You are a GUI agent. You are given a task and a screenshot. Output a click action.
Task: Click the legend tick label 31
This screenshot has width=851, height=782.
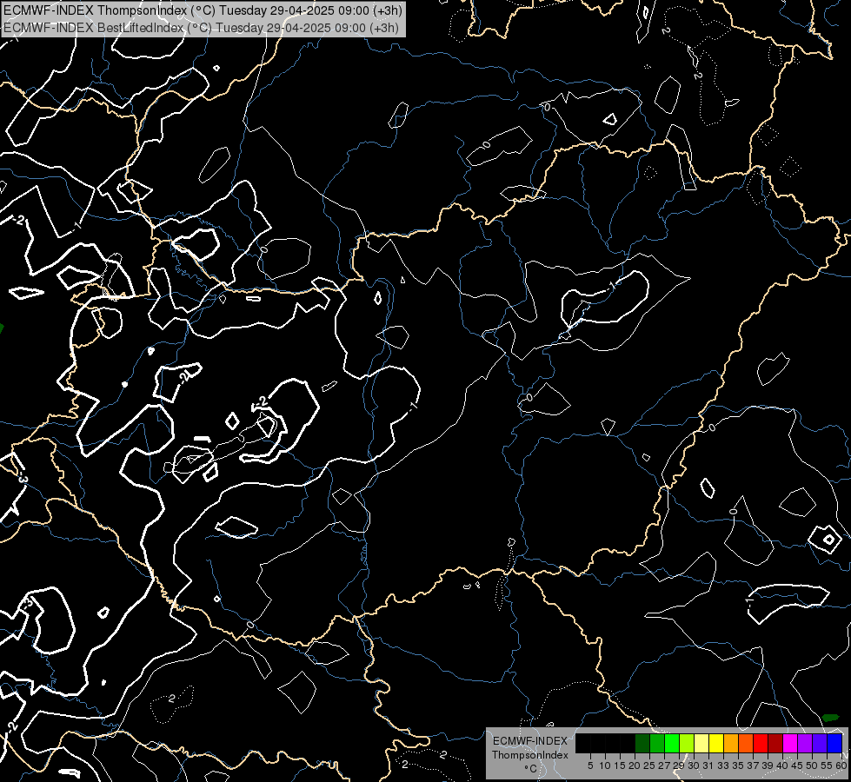click(708, 765)
